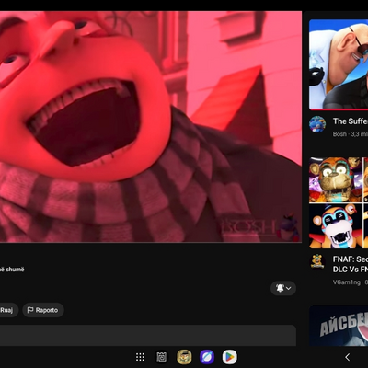Tap the system back arrow
368x368 pixels.
347,357
